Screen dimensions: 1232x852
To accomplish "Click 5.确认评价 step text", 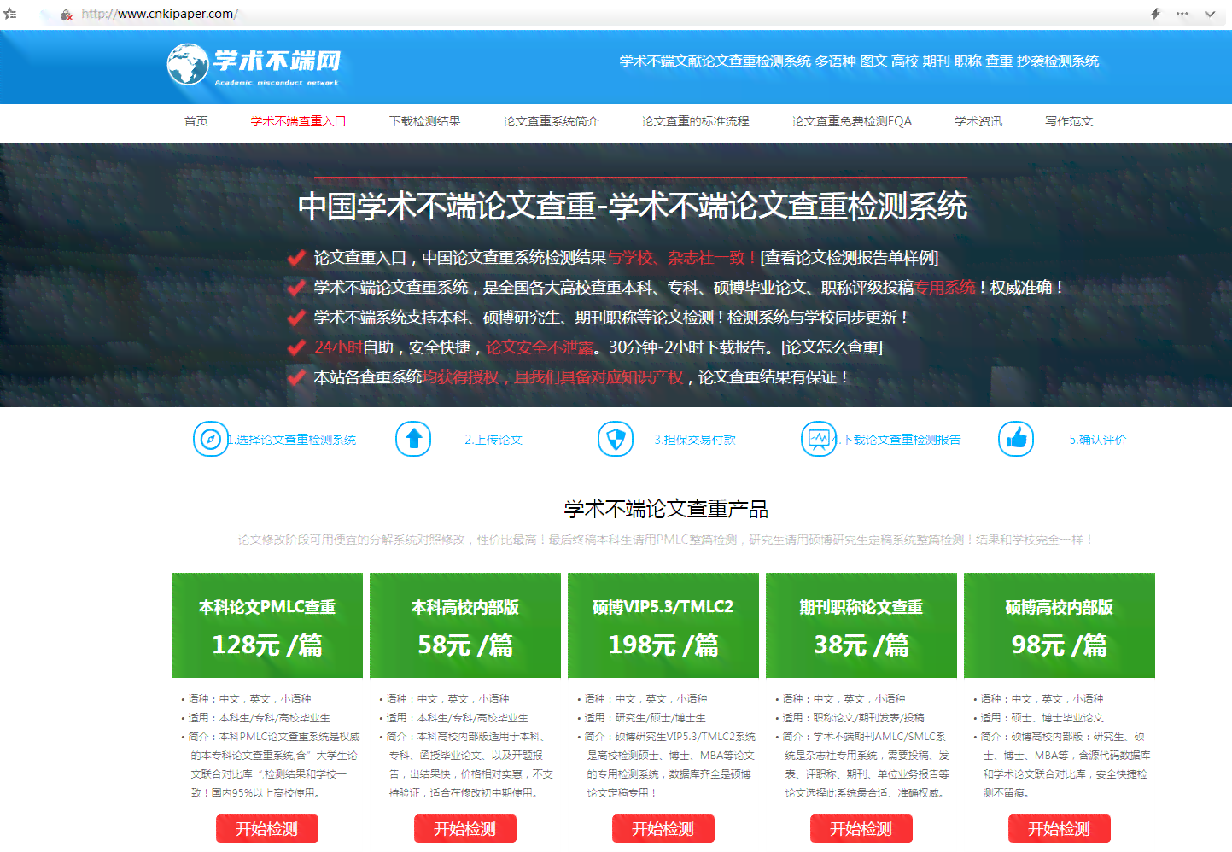I will [x=1098, y=440].
